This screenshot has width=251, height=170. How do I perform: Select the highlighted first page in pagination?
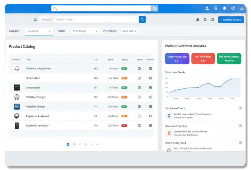[x=68, y=144]
